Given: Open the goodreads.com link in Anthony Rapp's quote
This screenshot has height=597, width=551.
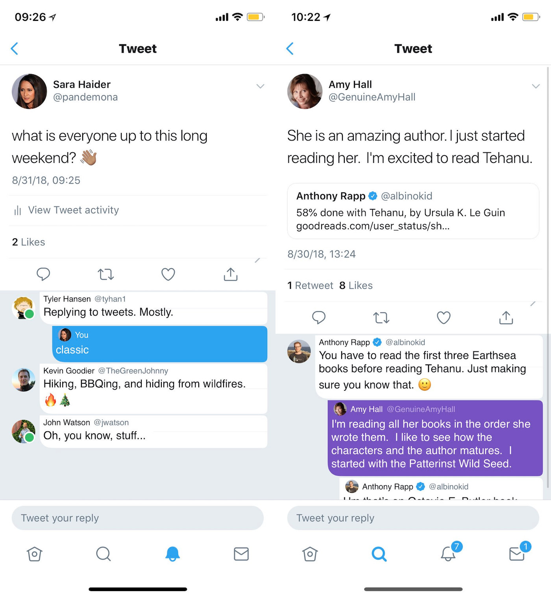Looking at the screenshot, I should tap(372, 226).
